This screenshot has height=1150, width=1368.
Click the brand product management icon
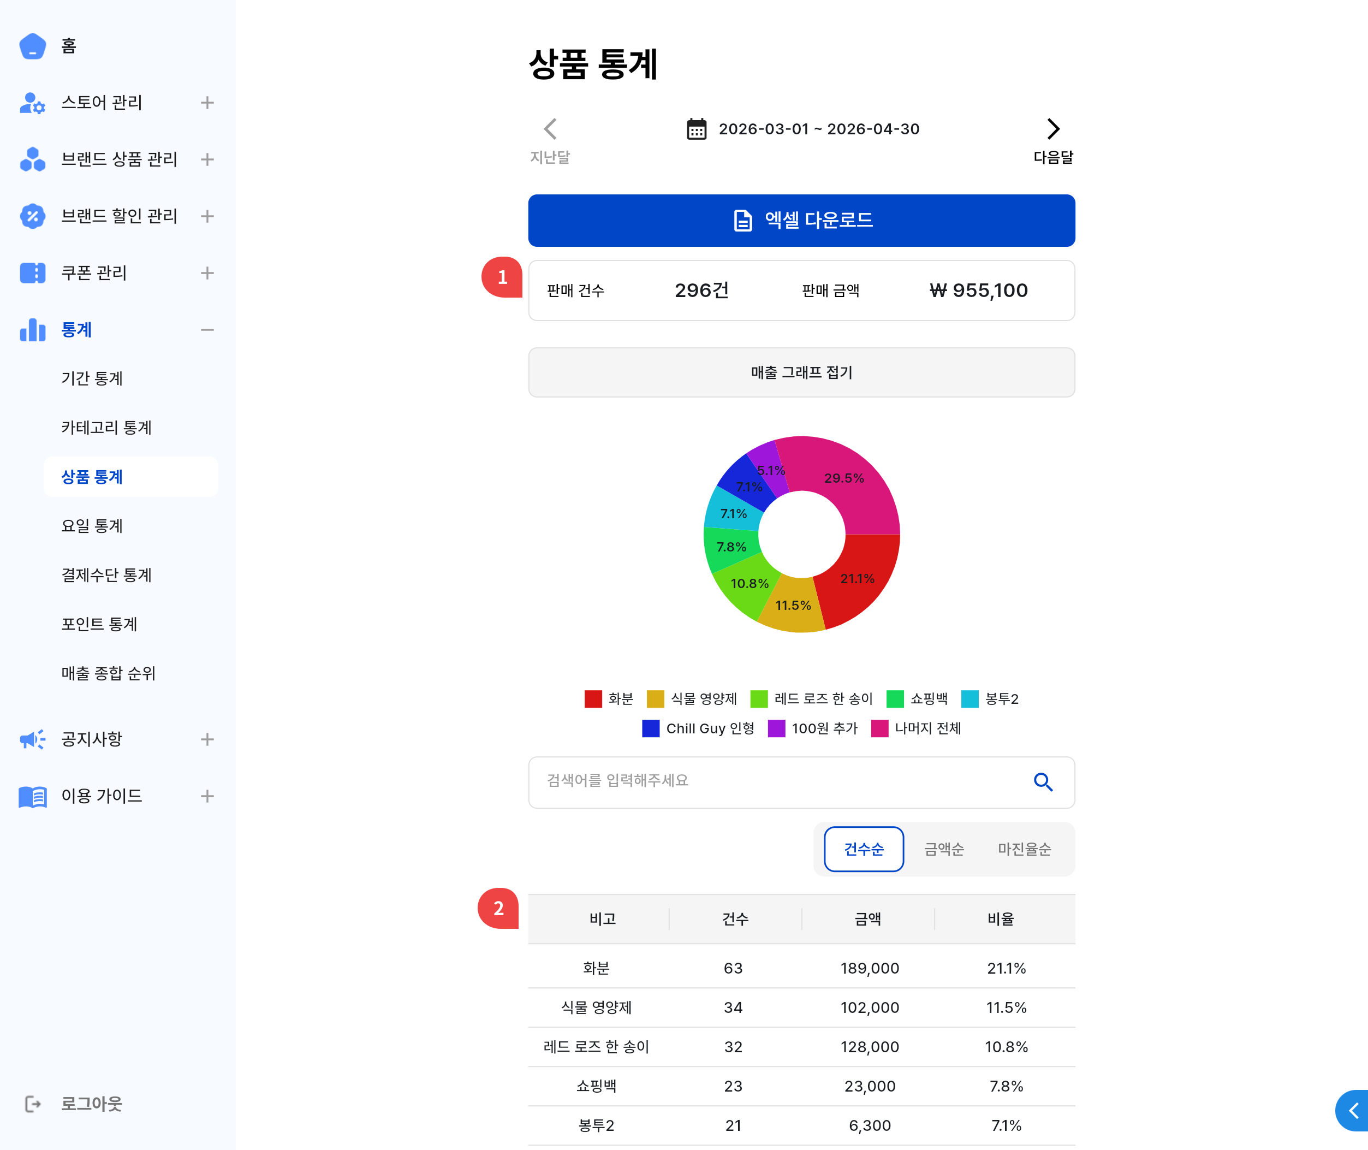tap(33, 159)
